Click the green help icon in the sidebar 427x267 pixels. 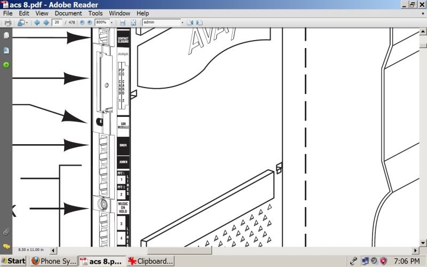[x=6, y=65]
